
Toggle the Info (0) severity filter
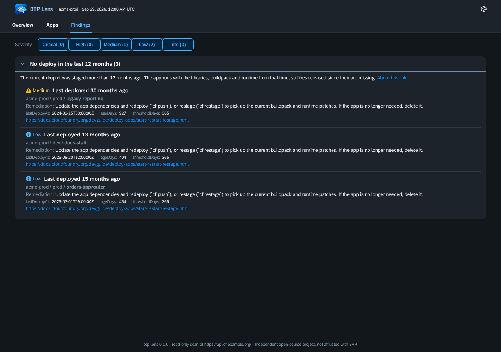(x=178, y=45)
